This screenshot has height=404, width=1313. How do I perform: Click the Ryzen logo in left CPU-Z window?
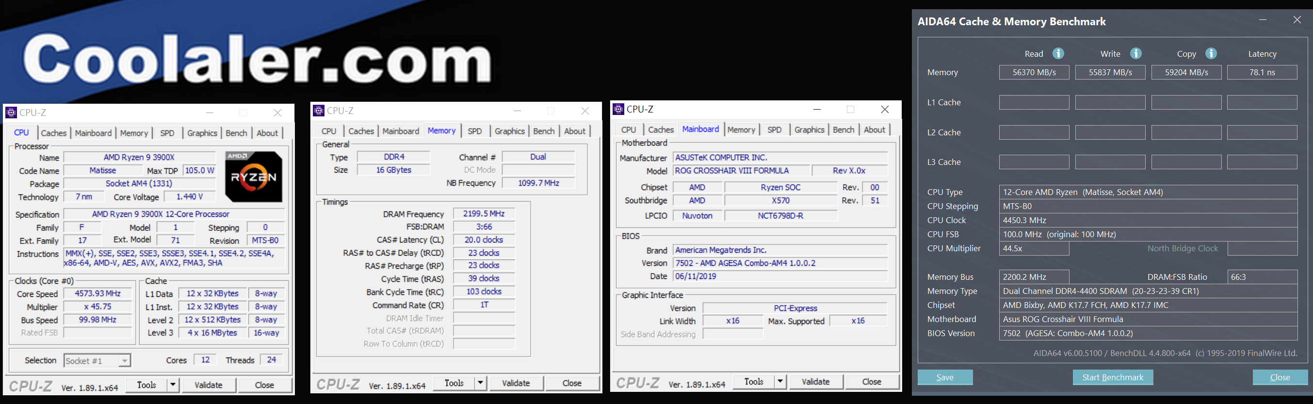tap(253, 177)
